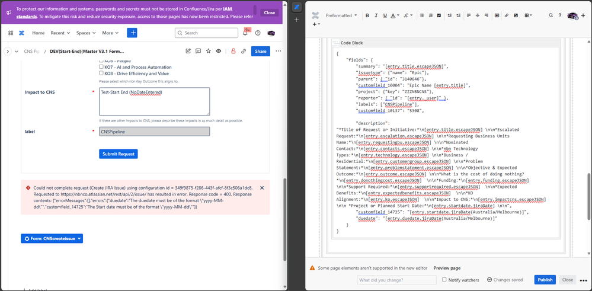Viewport: 592px width, 291px height.
Task: Insert a link in editor
Action: coord(506,15)
